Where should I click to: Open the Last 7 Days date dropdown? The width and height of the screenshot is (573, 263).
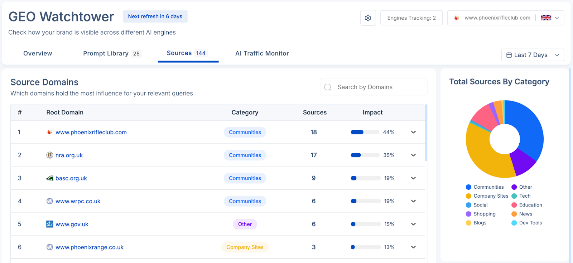click(x=533, y=55)
